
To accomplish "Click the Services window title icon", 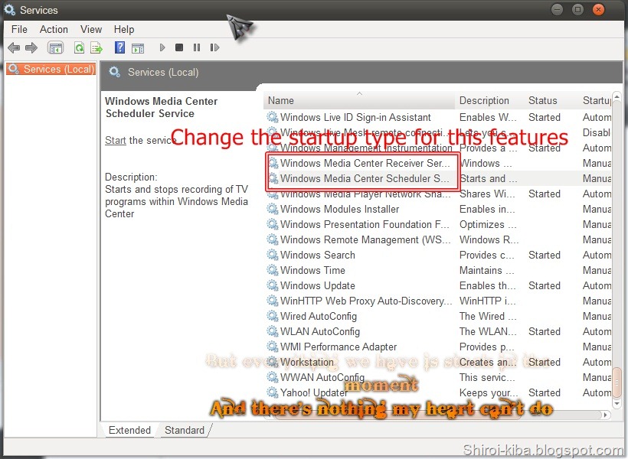I will pos(10,10).
